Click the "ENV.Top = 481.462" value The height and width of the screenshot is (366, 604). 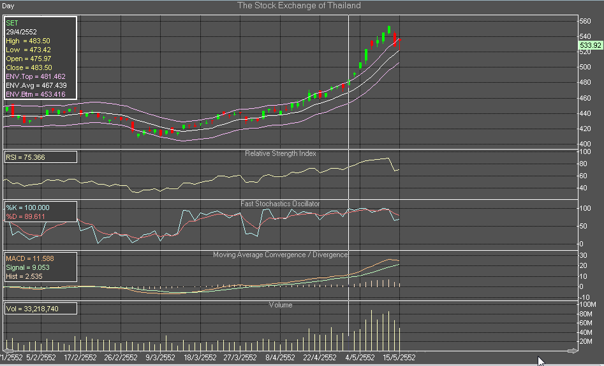[x=36, y=76]
